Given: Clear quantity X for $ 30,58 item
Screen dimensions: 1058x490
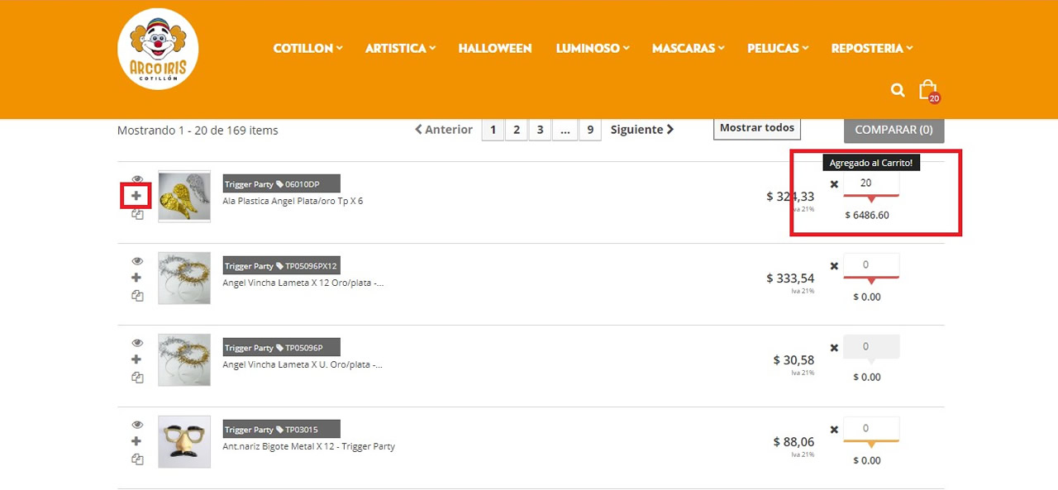Looking at the screenshot, I should 834,348.
